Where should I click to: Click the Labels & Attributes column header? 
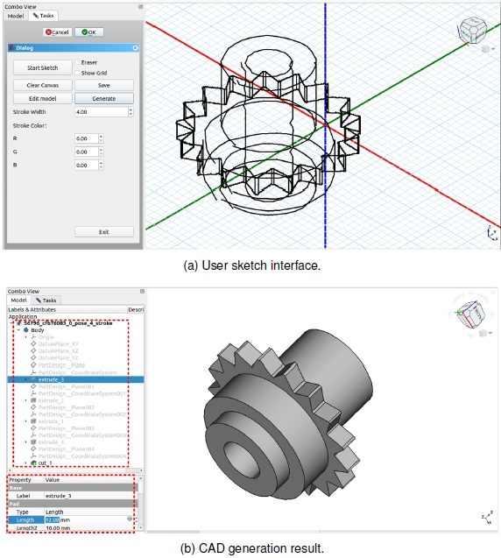click(67, 309)
